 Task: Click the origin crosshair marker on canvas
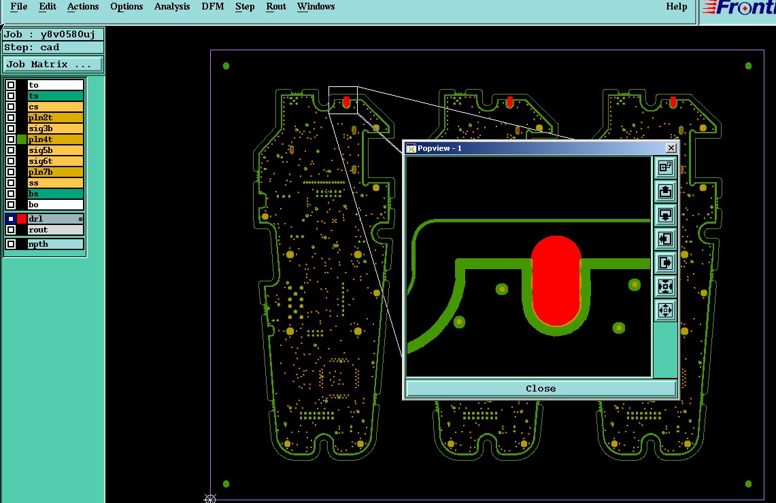click(210, 498)
